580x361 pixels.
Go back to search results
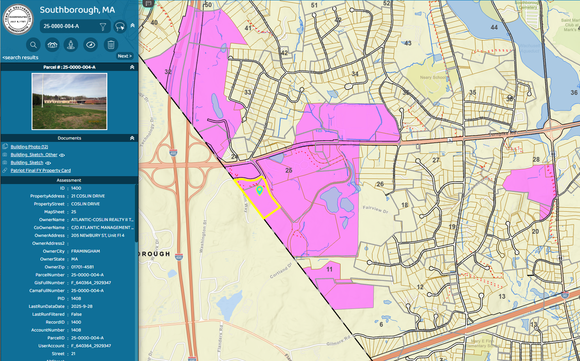click(x=21, y=58)
